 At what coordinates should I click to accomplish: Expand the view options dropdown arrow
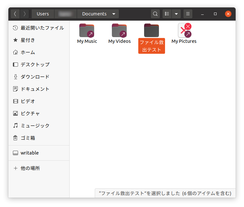coord(176,14)
